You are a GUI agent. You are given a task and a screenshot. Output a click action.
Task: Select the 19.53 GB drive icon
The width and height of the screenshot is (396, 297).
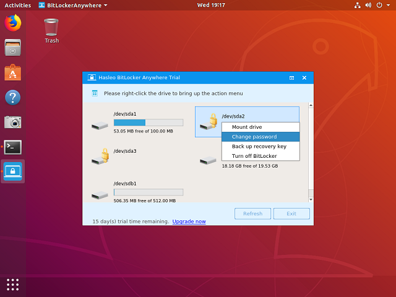pos(208,160)
